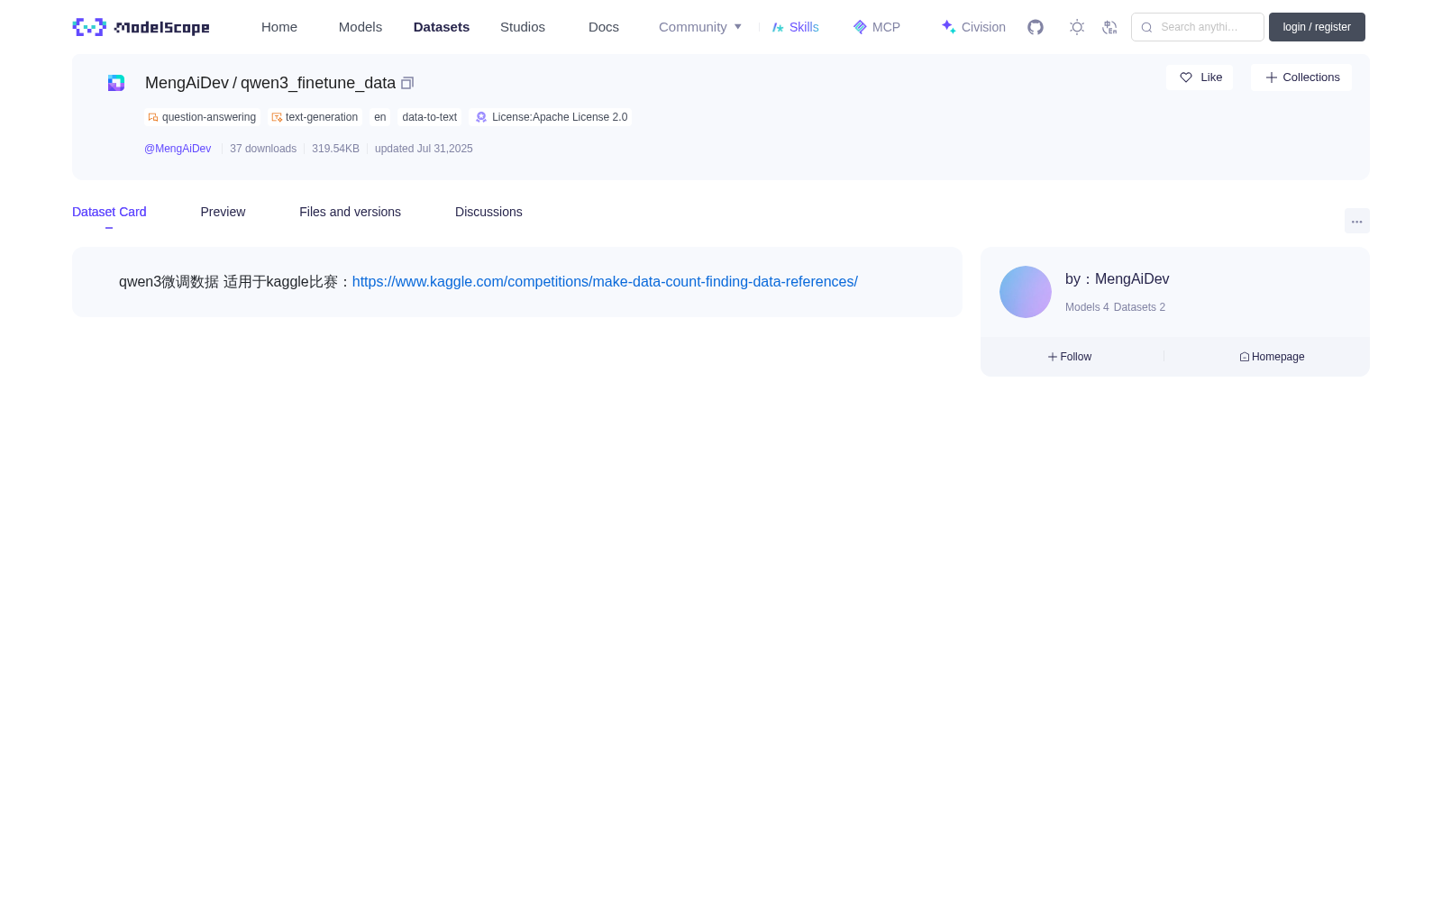The height and width of the screenshot is (901, 1442).
Task: Copy dataset name with the copy icon
Action: tap(407, 83)
